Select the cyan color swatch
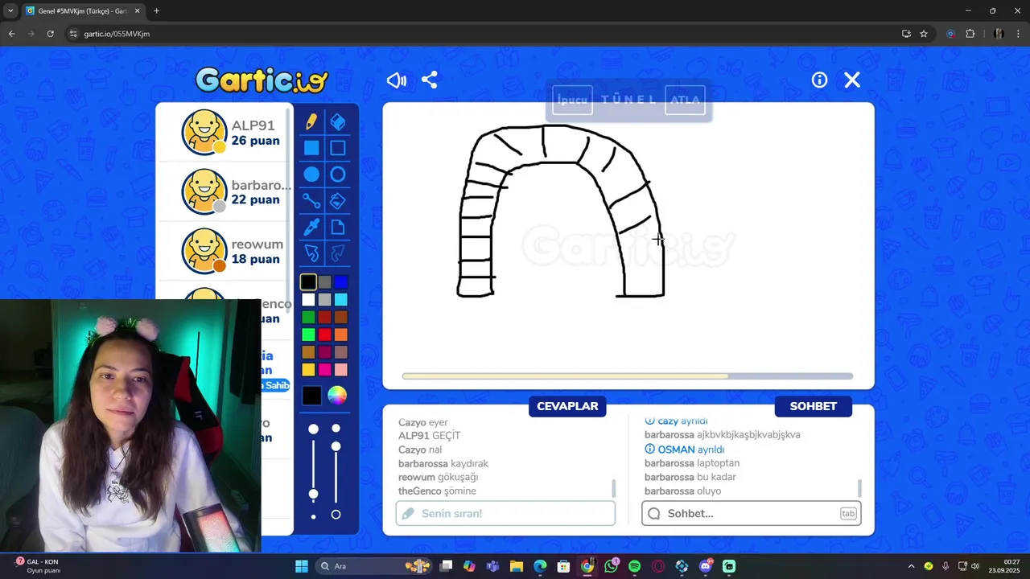 point(341,300)
